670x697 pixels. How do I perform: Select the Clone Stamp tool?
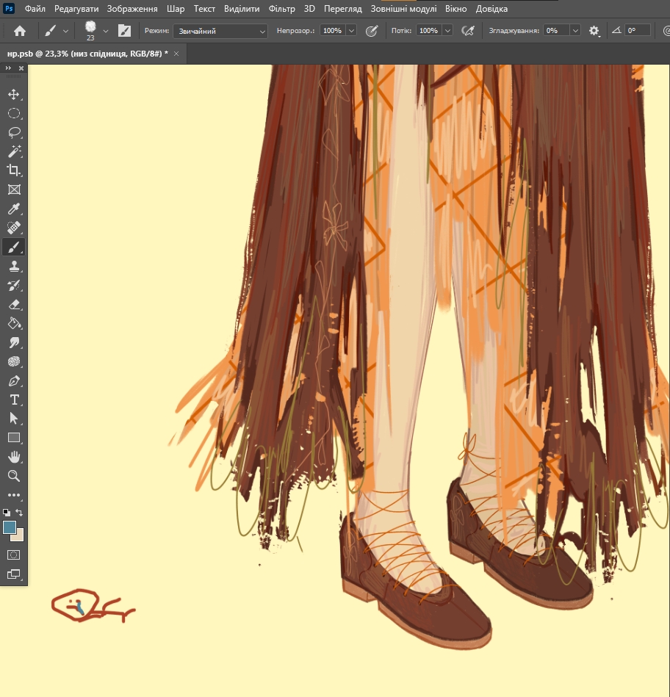pos(13,266)
